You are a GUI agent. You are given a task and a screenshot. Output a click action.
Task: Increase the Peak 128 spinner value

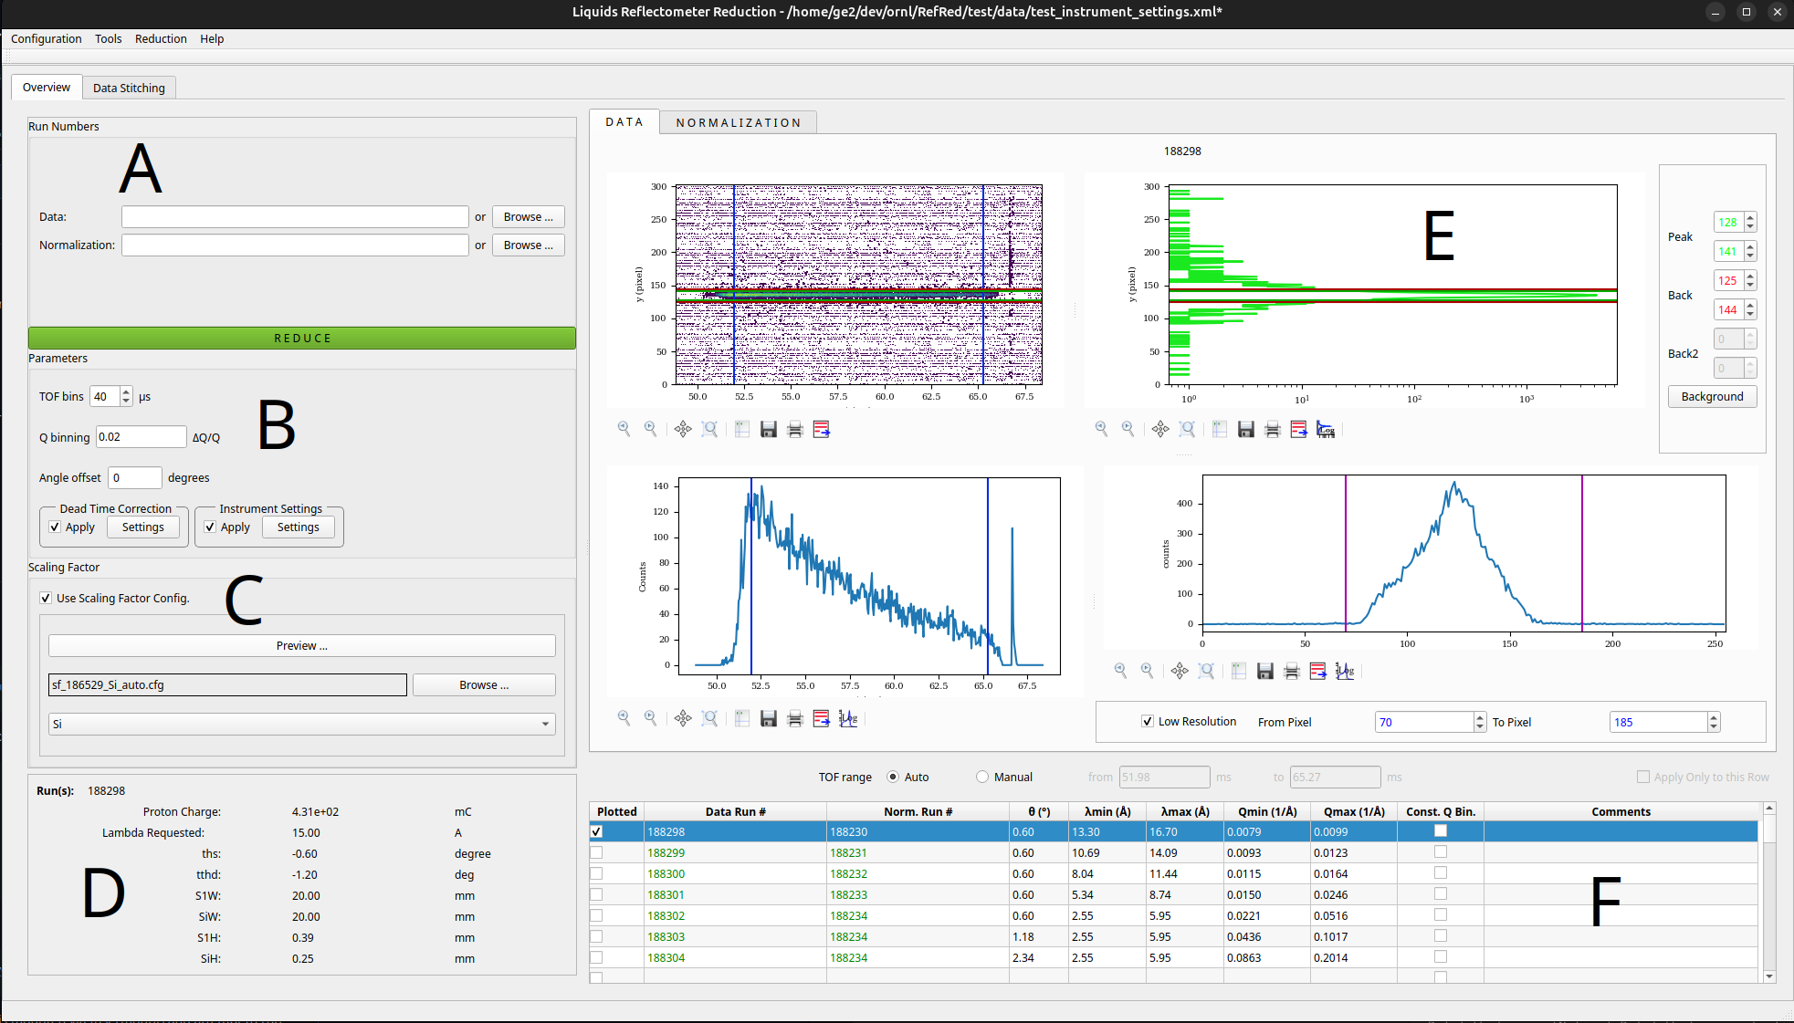pyautogui.click(x=1750, y=217)
